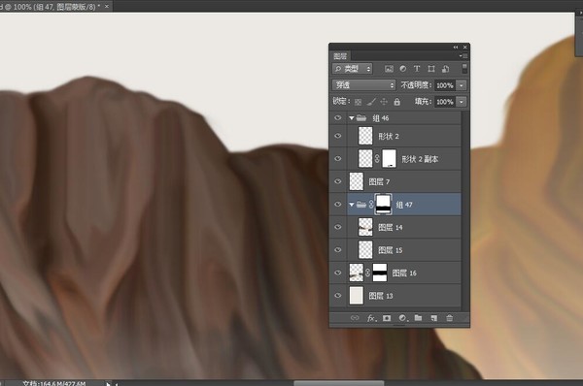Open status bar arrow menu
Viewport: 583px width, 386px height.
(108, 383)
